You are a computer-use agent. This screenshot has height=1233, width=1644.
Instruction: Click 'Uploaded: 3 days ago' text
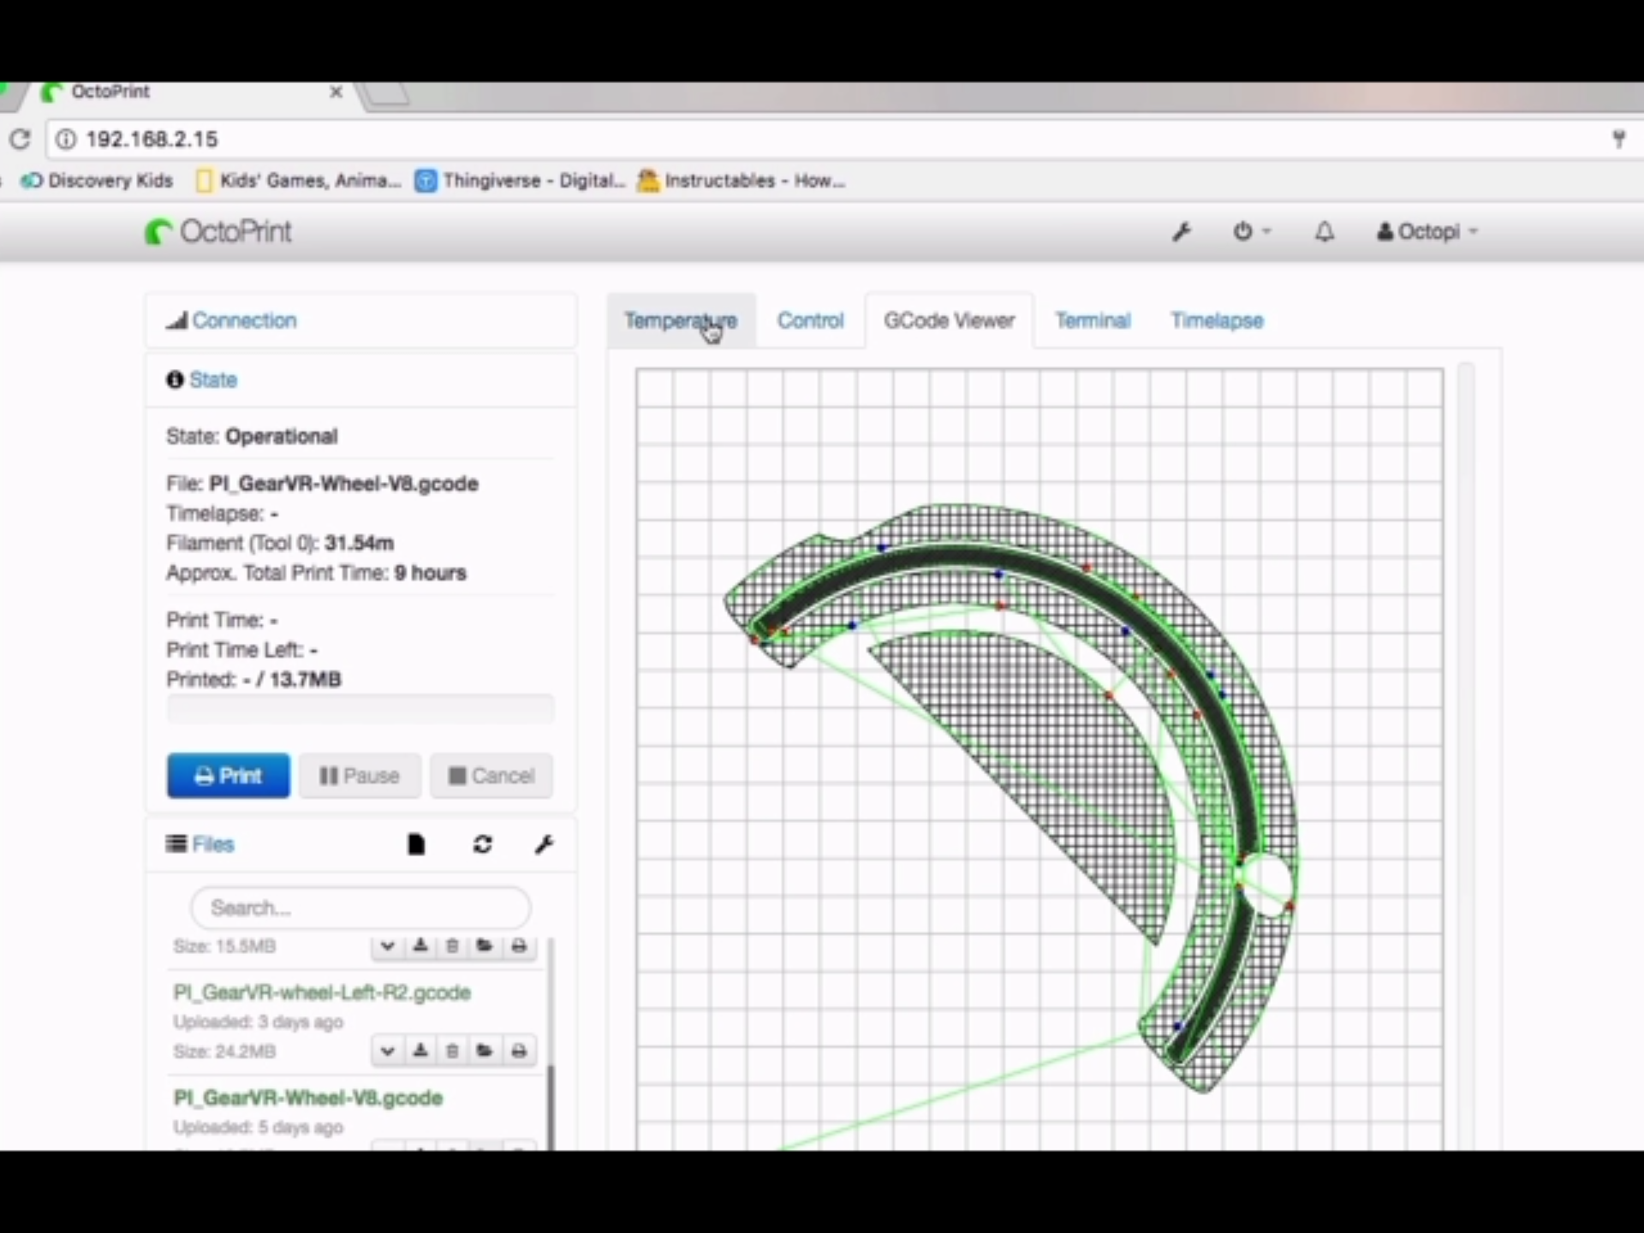click(x=258, y=1022)
